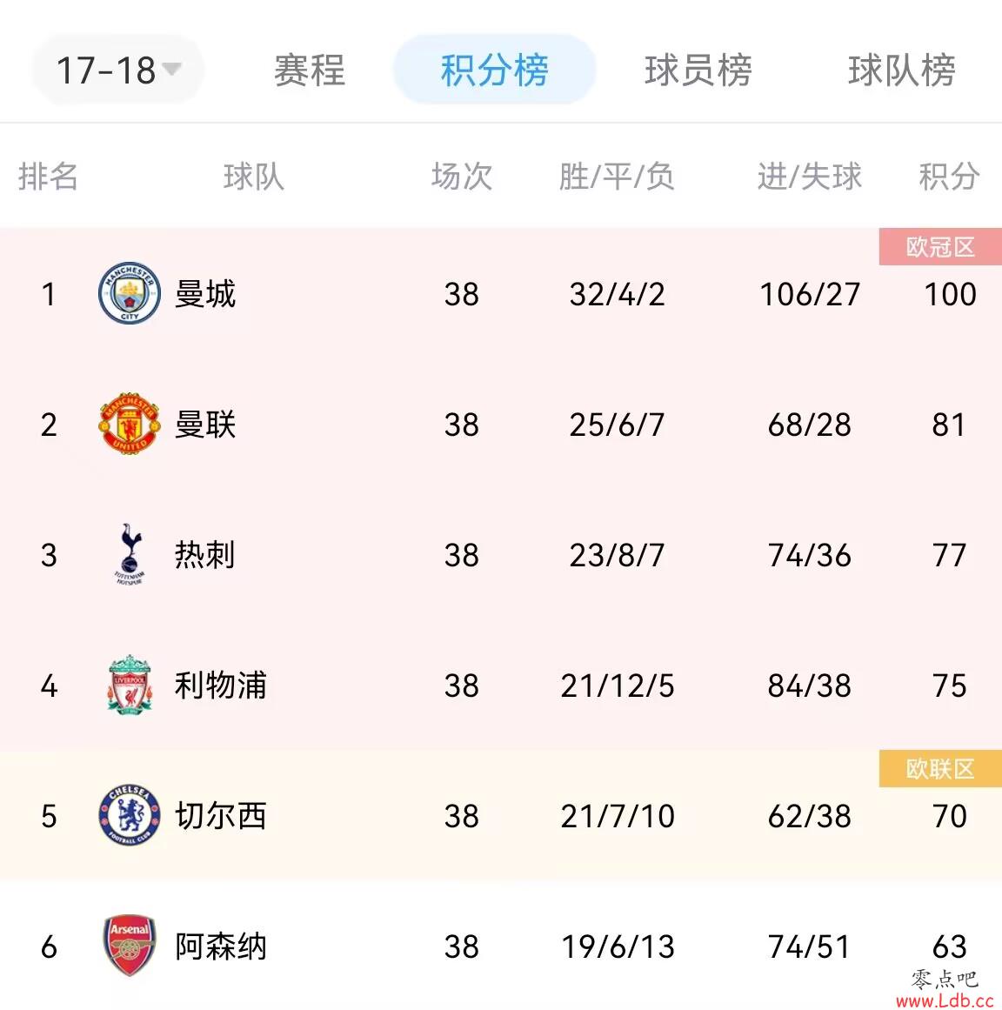The height and width of the screenshot is (1010, 1002).
Task: Click the 曼城 team name
Action: (x=205, y=294)
